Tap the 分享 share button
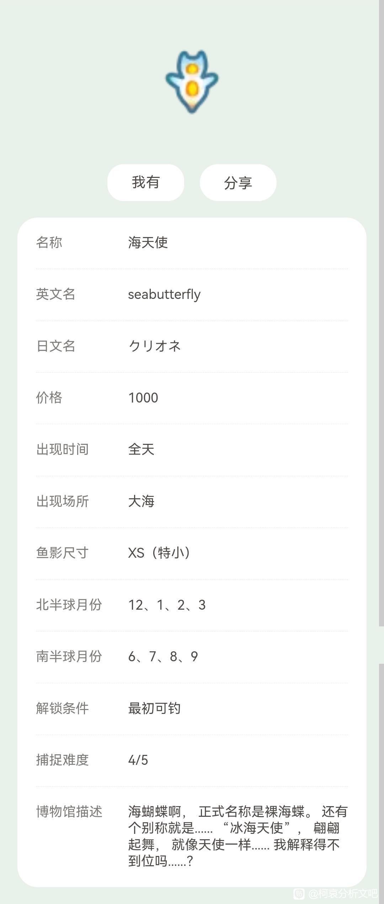This screenshot has width=384, height=904. (x=238, y=183)
